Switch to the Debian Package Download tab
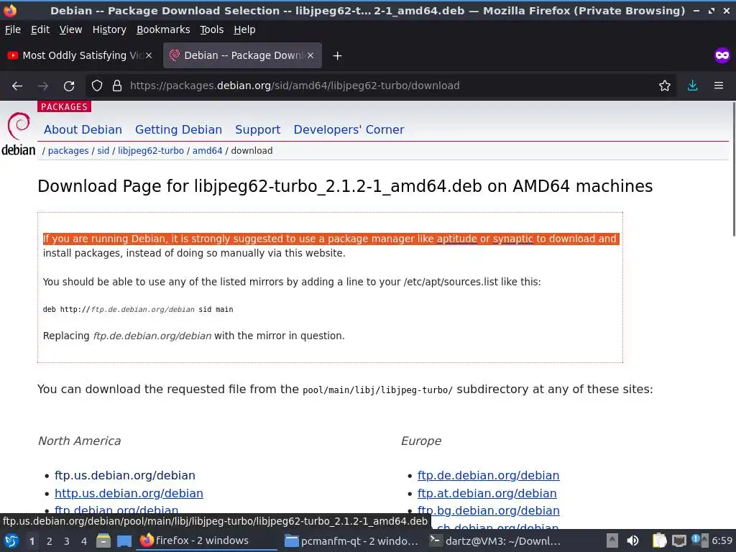 tap(242, 55)
